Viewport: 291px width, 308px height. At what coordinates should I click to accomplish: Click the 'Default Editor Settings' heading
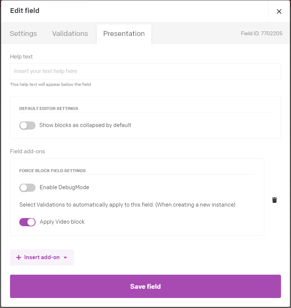pyautogui.click(x=48, y=108)
